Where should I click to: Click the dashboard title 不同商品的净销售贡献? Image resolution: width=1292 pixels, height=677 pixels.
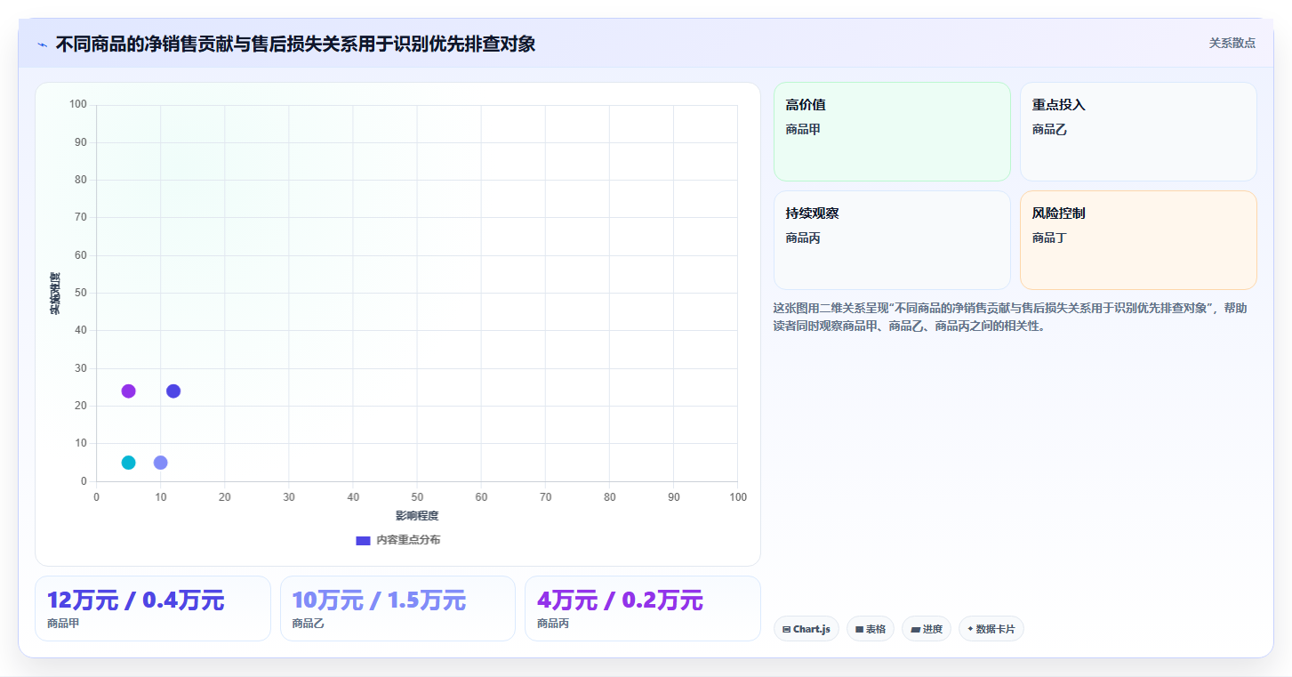296,44
